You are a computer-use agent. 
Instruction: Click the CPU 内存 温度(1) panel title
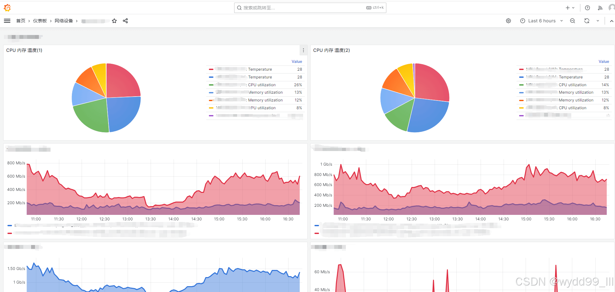24,50
